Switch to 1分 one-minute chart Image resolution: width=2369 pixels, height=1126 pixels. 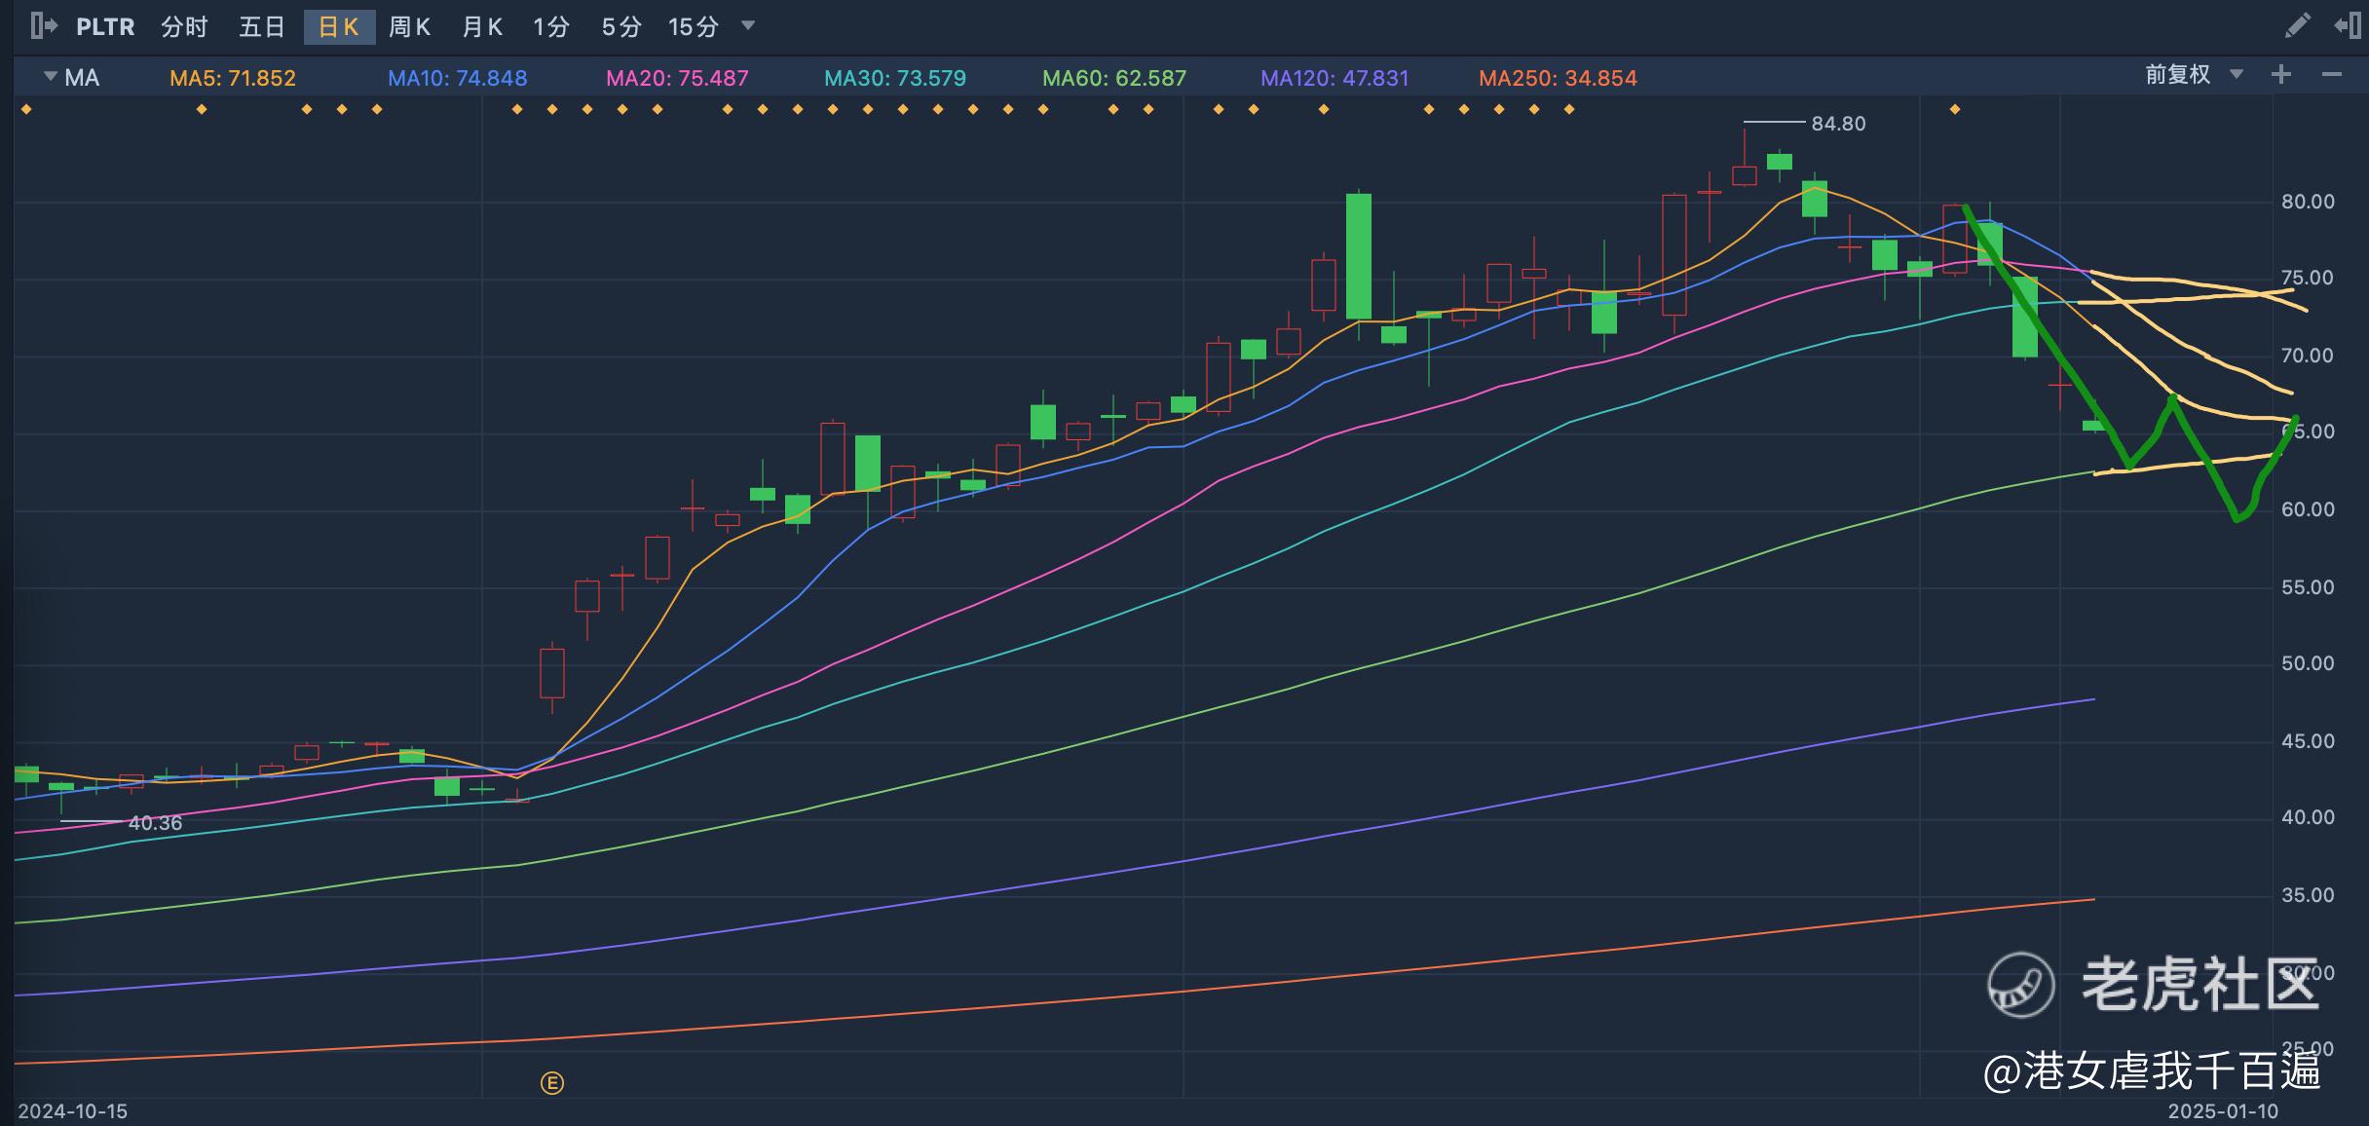pyautogui.click(x=551, y=27)
